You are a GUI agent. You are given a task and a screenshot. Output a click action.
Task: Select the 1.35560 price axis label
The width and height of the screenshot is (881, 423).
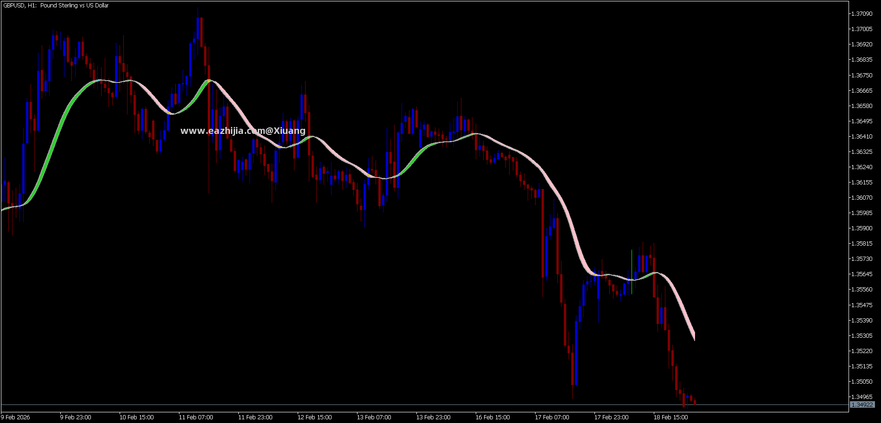click(862, 290)
